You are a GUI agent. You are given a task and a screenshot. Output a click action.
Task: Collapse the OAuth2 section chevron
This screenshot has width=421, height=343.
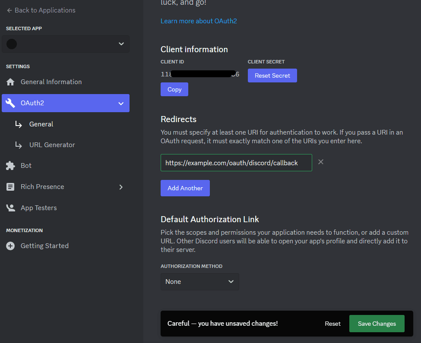(x=121, y=104)
